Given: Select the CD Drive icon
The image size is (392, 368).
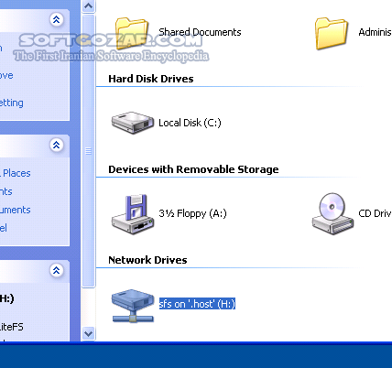Looking at the screenshot, I should [x=332, y=213].
